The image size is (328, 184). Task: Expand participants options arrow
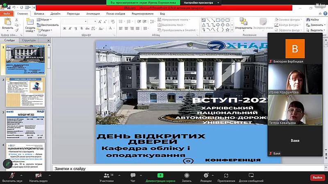coord(119,175)
